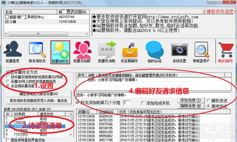Click the QQ penguin app icon in title bar
Viewport: 237px width, 142px height.
(x=4, y=3)
